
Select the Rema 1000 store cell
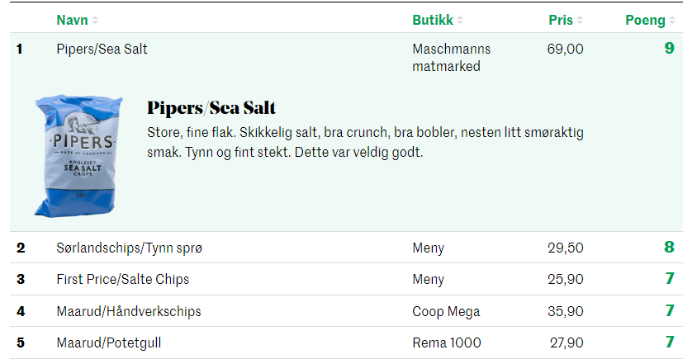click(x=446, y=343)
